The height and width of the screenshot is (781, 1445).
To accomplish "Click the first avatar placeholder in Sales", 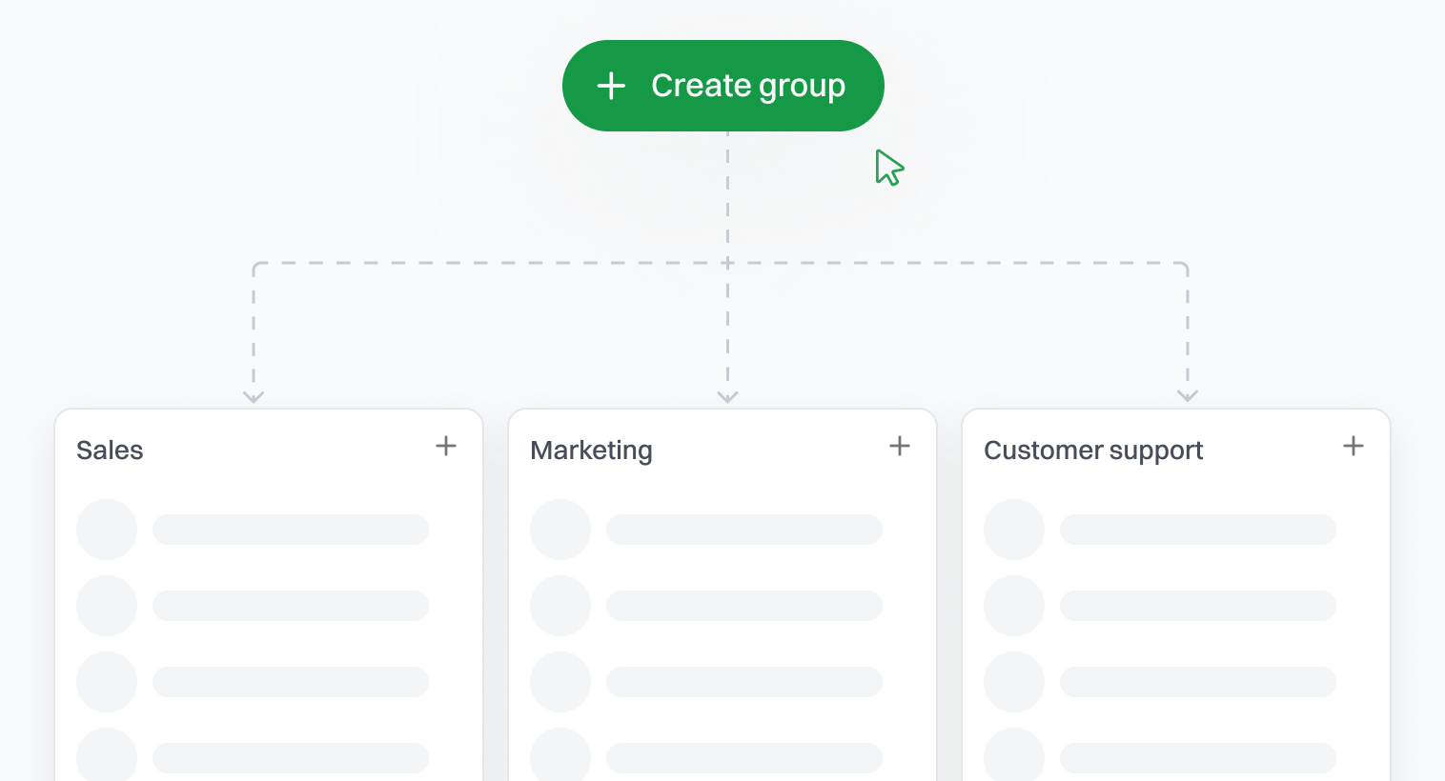I will [107, 530].
